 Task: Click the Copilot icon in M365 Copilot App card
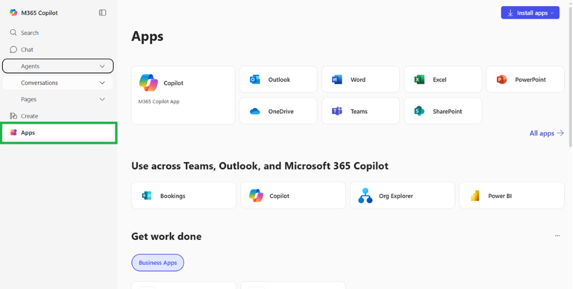tap(148, 83)
